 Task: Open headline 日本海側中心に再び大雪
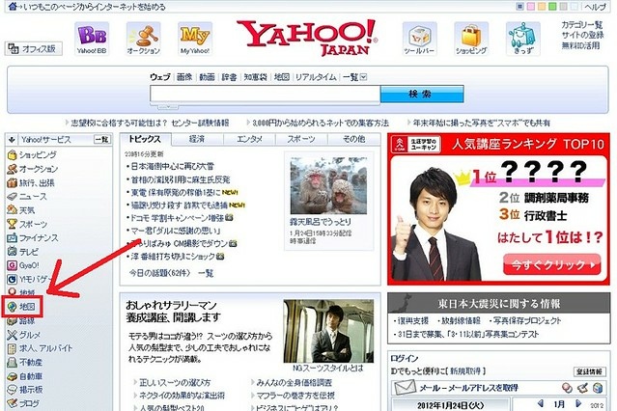[172, 166]
